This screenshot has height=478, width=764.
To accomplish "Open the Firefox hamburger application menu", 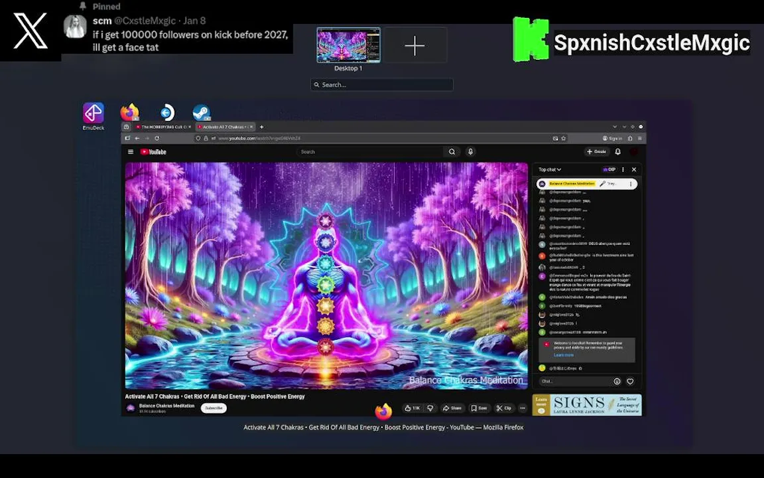I will click(x=640, y=139).
